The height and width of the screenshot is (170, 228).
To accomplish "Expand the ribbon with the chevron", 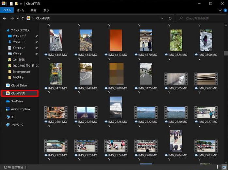I will [220, 10].
